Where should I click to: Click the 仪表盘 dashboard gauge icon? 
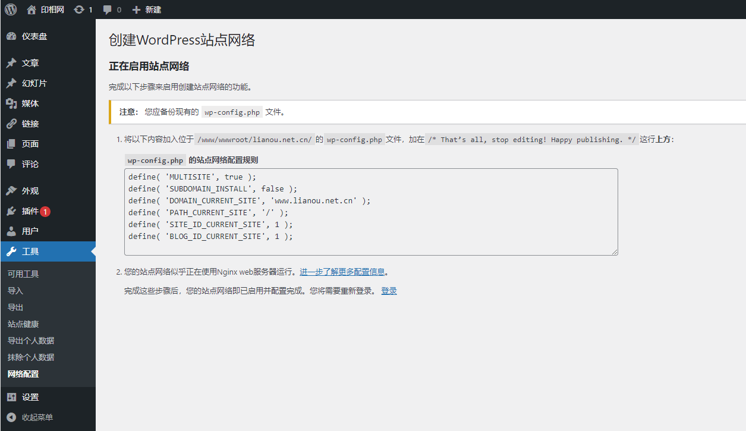pyautogui.click(x=11, y=36)
